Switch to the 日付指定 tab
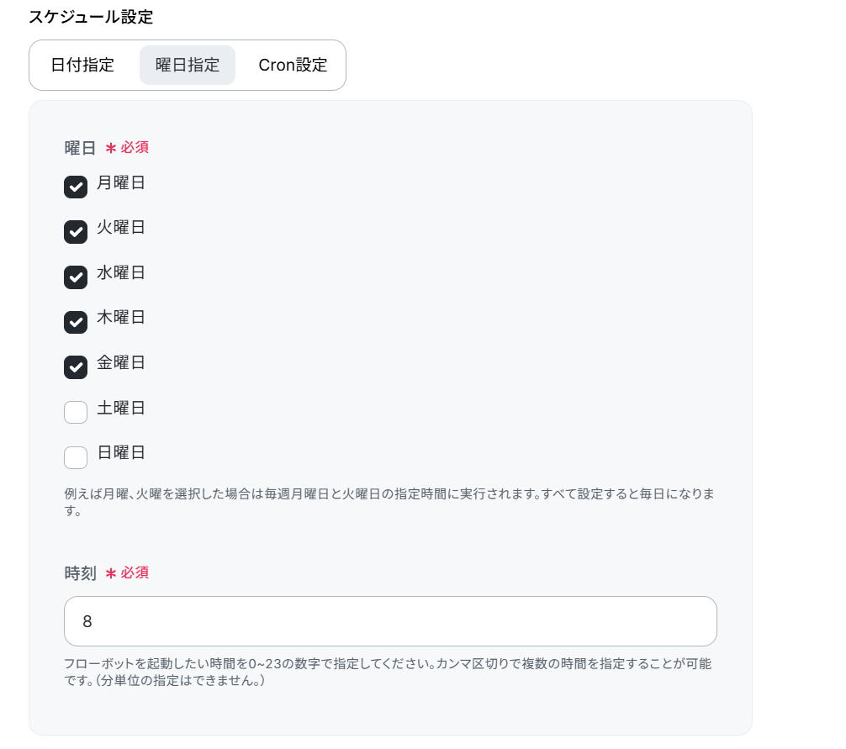 pos(82,66)
